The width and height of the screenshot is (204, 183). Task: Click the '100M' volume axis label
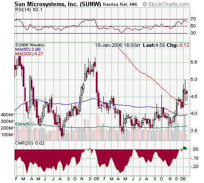point(7,134)
